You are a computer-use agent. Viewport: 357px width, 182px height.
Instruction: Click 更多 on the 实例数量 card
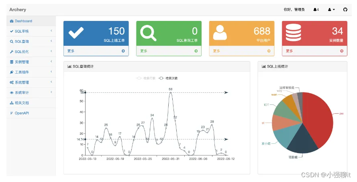[x=290, y=51]
